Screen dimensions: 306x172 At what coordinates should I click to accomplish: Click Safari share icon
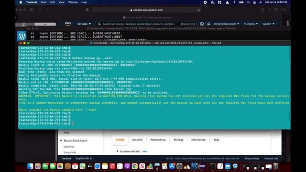coord(262,10)
